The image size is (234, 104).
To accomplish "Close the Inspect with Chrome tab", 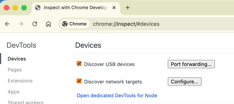I will (114, 8).
